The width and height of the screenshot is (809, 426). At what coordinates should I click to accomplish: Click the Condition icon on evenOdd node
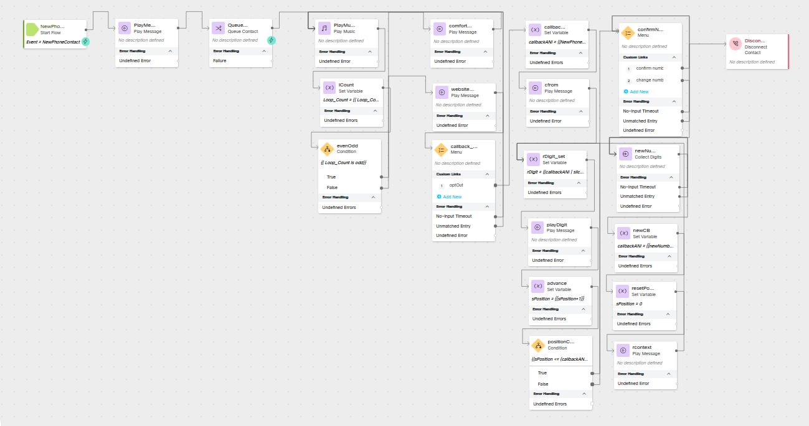point(326,149)
